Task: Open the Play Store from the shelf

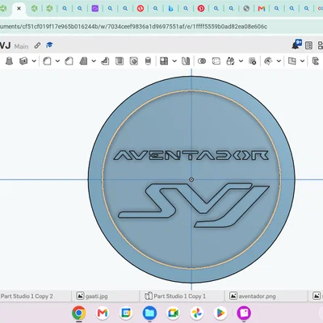Action: (x=220, y=313)
